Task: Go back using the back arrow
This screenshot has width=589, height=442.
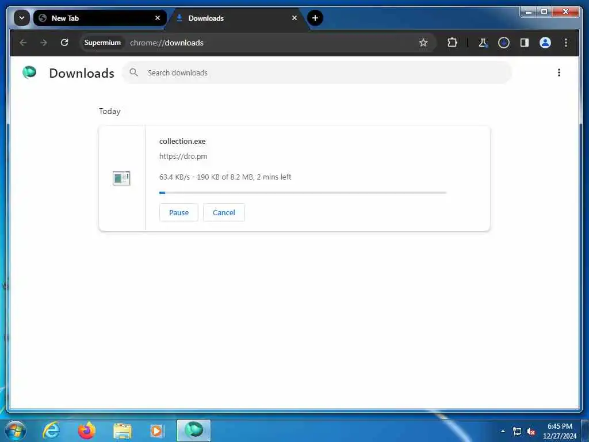Action: 23,43
